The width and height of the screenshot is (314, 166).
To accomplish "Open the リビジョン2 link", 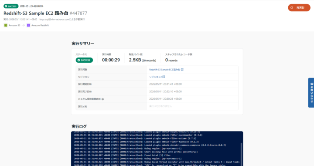I will click(155, 77).
